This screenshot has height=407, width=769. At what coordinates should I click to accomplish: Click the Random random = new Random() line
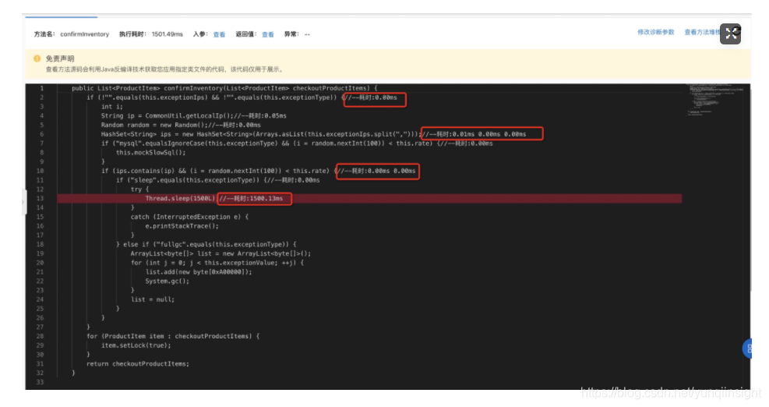click(181, 126)
